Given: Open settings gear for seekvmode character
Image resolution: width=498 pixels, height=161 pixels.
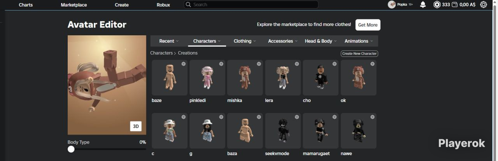Looking at the screenshot, I should tap(296, 117).
